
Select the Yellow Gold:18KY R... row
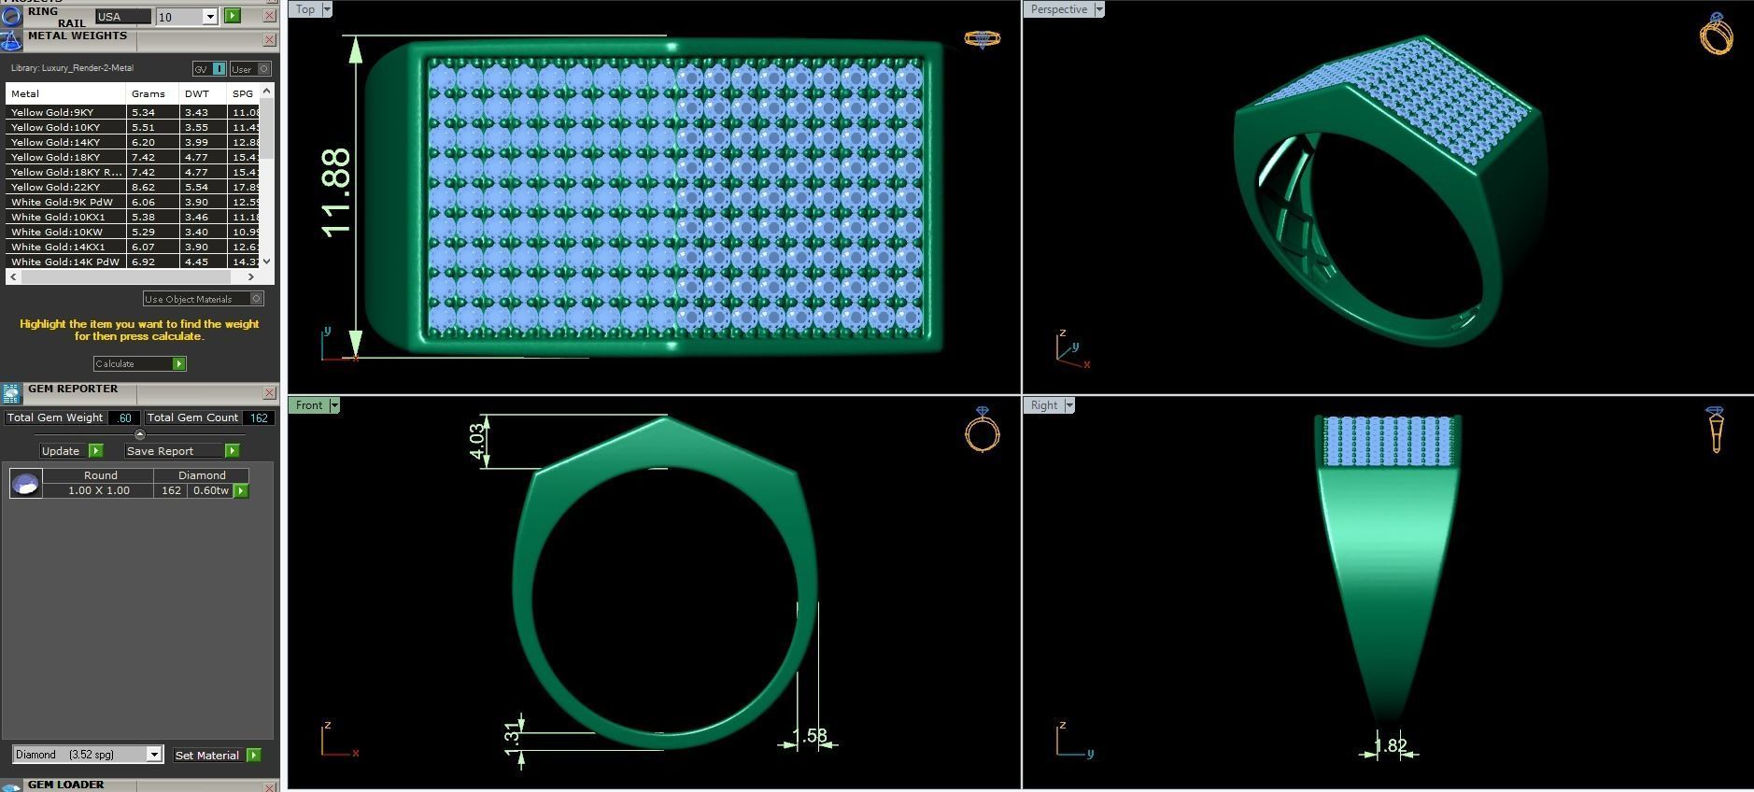click(x=134, y=172)
